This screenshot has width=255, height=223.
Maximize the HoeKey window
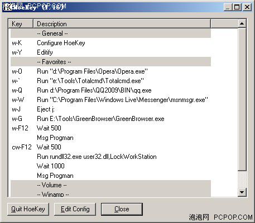[237, 7]
